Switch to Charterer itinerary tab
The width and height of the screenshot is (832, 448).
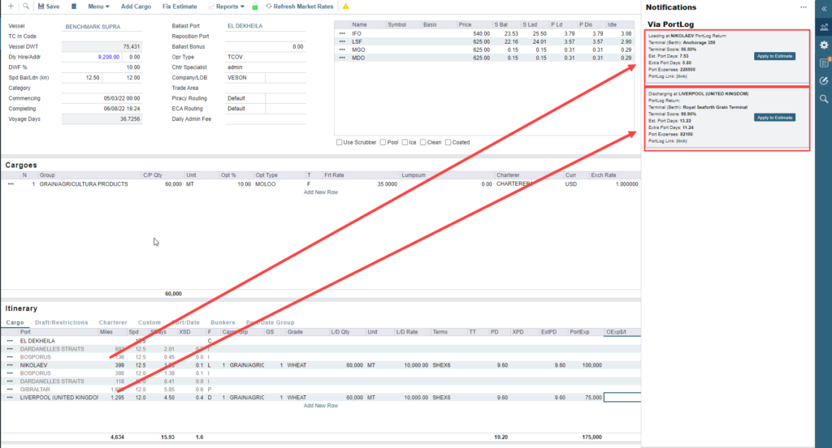coord(113,322)
